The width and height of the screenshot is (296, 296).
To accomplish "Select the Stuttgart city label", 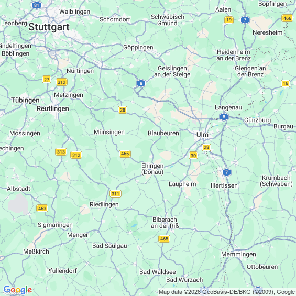I will (x=49, y=27).
